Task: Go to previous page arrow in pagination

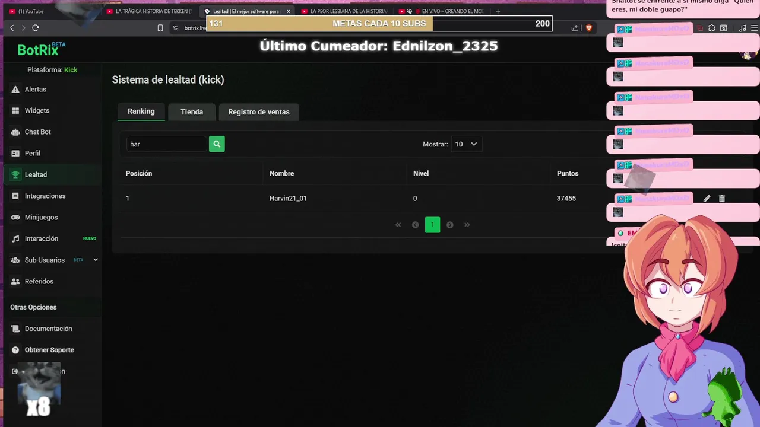Action: click(416, 225)
